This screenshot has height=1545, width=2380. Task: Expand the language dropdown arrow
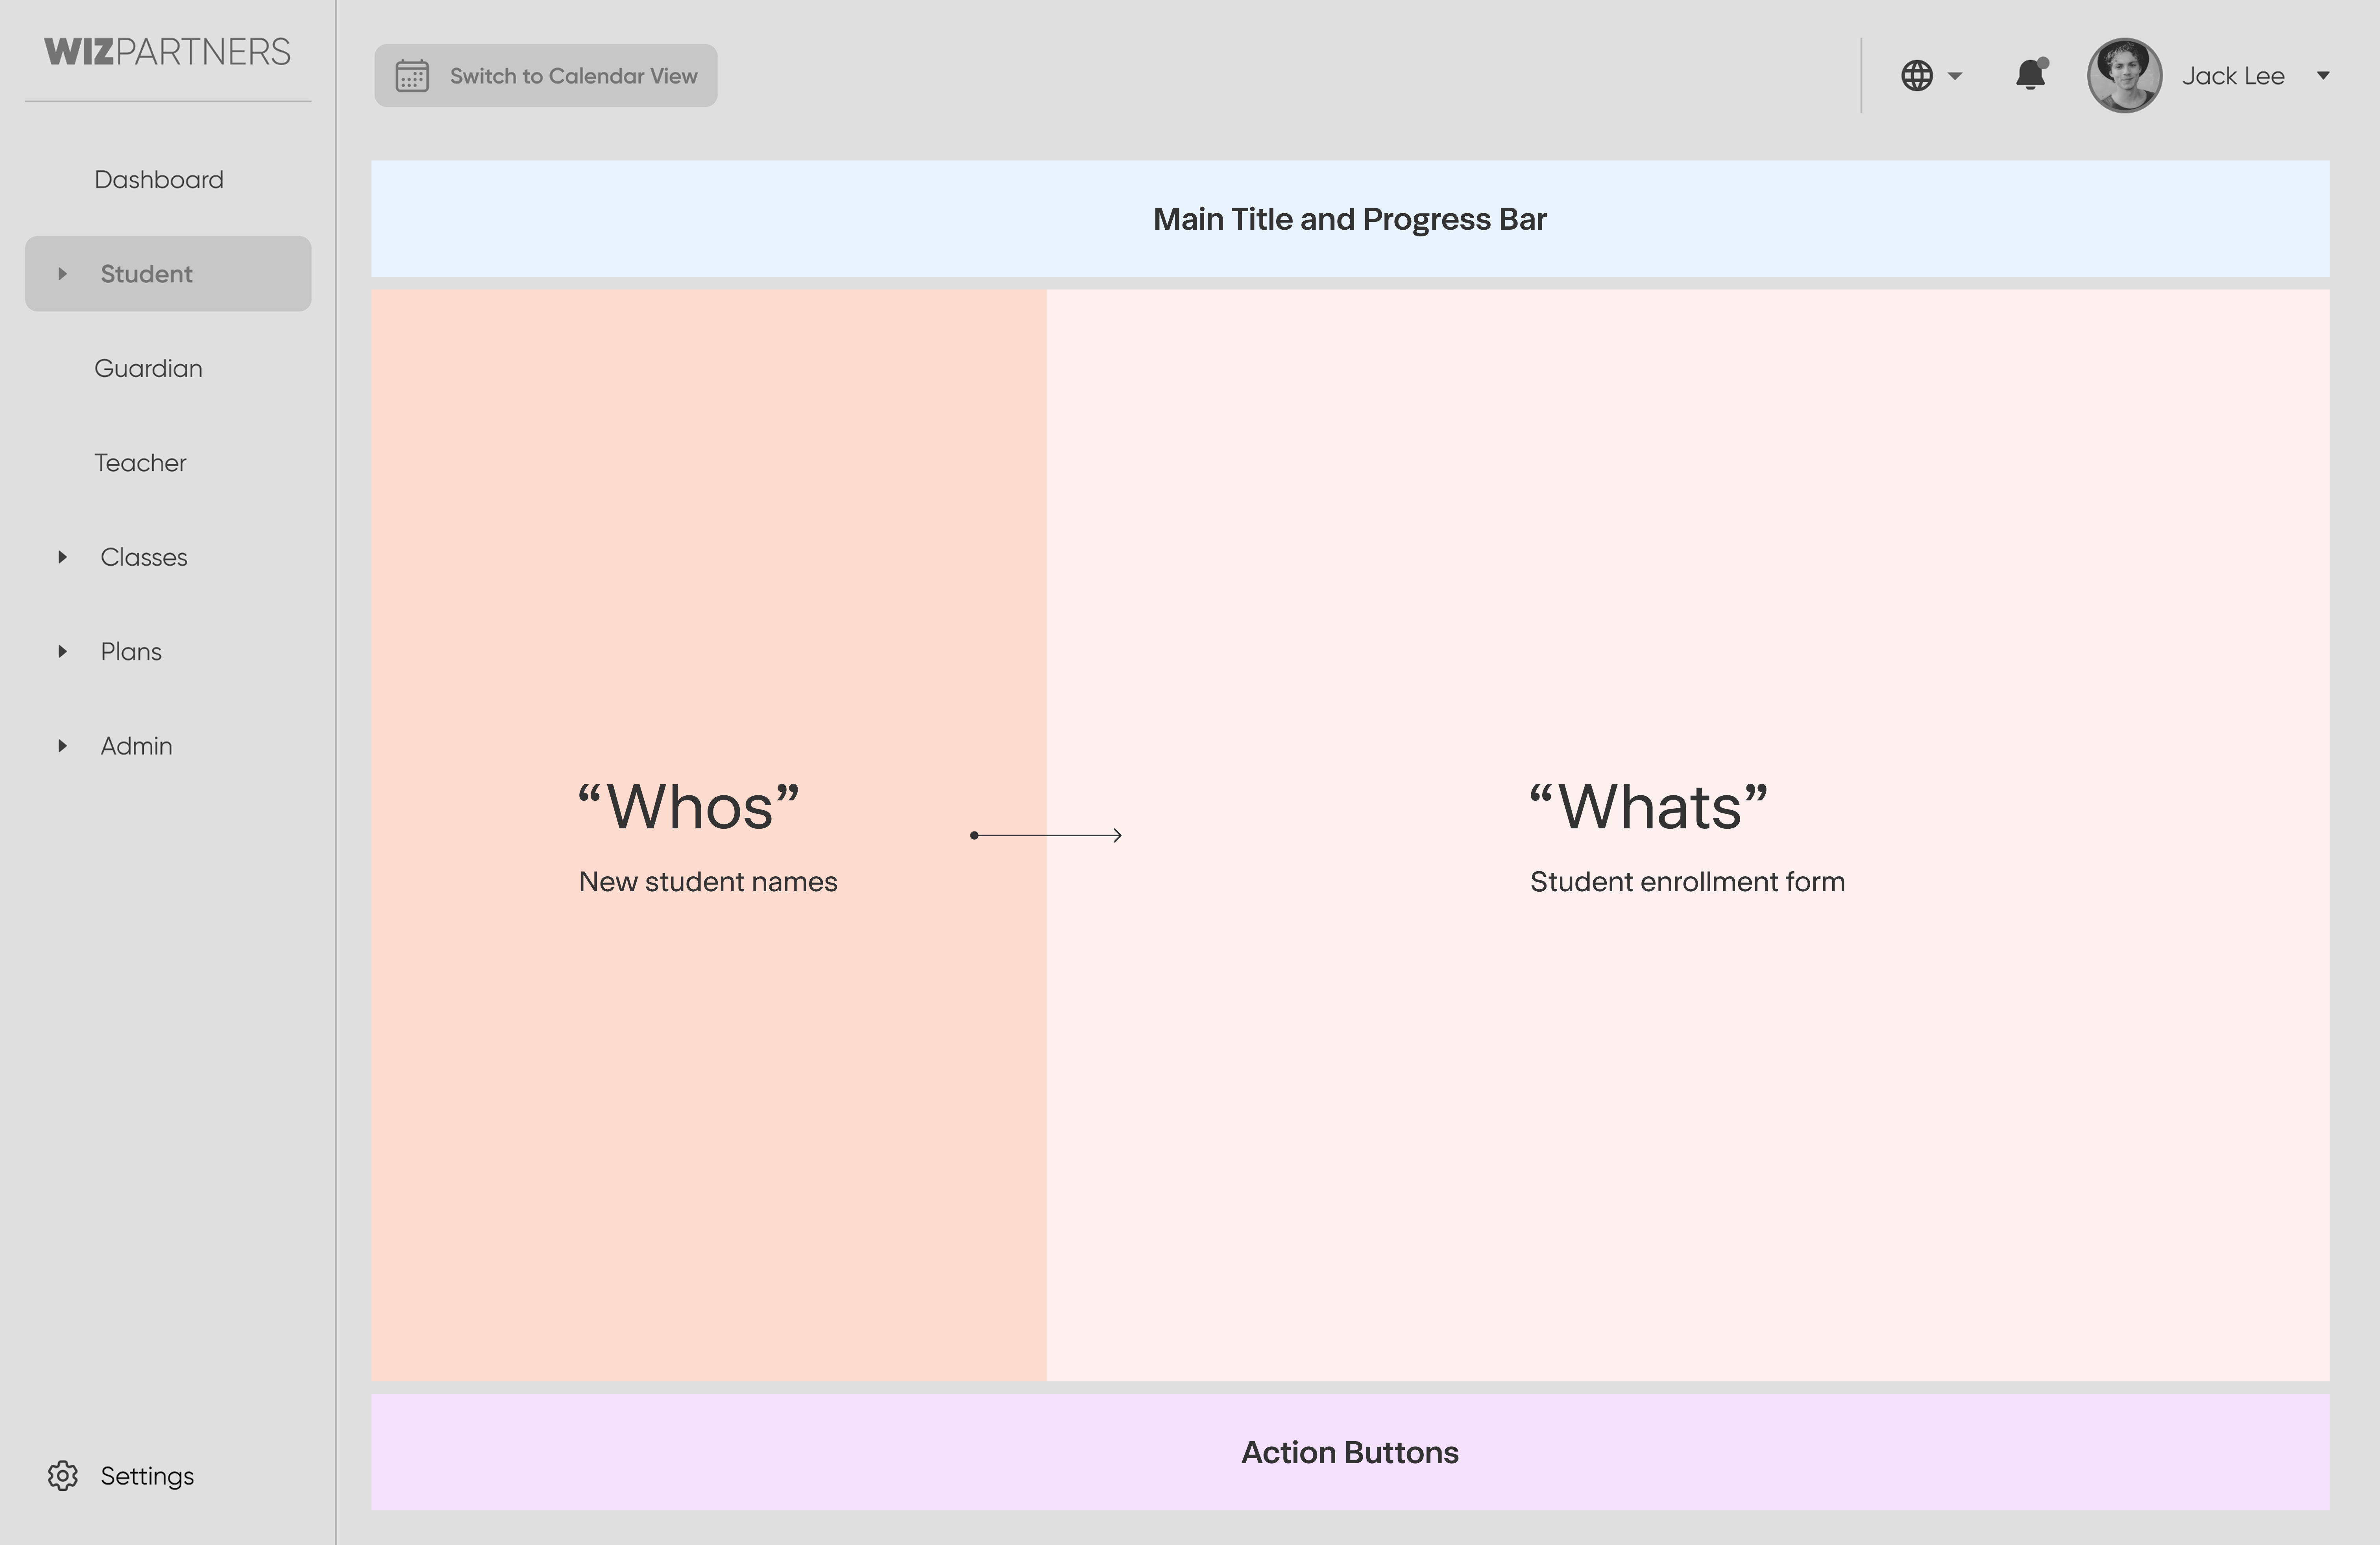[1955, 76]
